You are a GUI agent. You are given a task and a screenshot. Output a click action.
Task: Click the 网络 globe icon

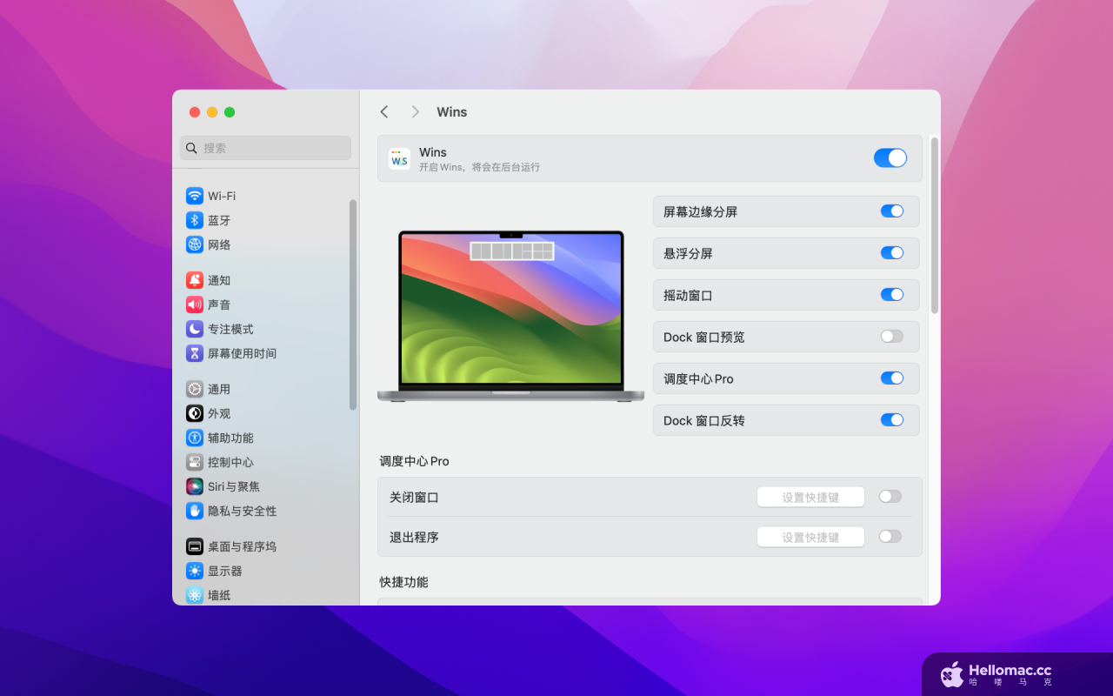click(195, 244)
